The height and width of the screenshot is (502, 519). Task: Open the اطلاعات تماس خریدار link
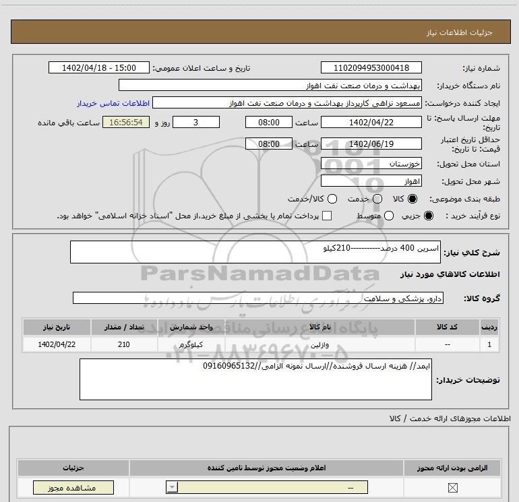point(113,103)
